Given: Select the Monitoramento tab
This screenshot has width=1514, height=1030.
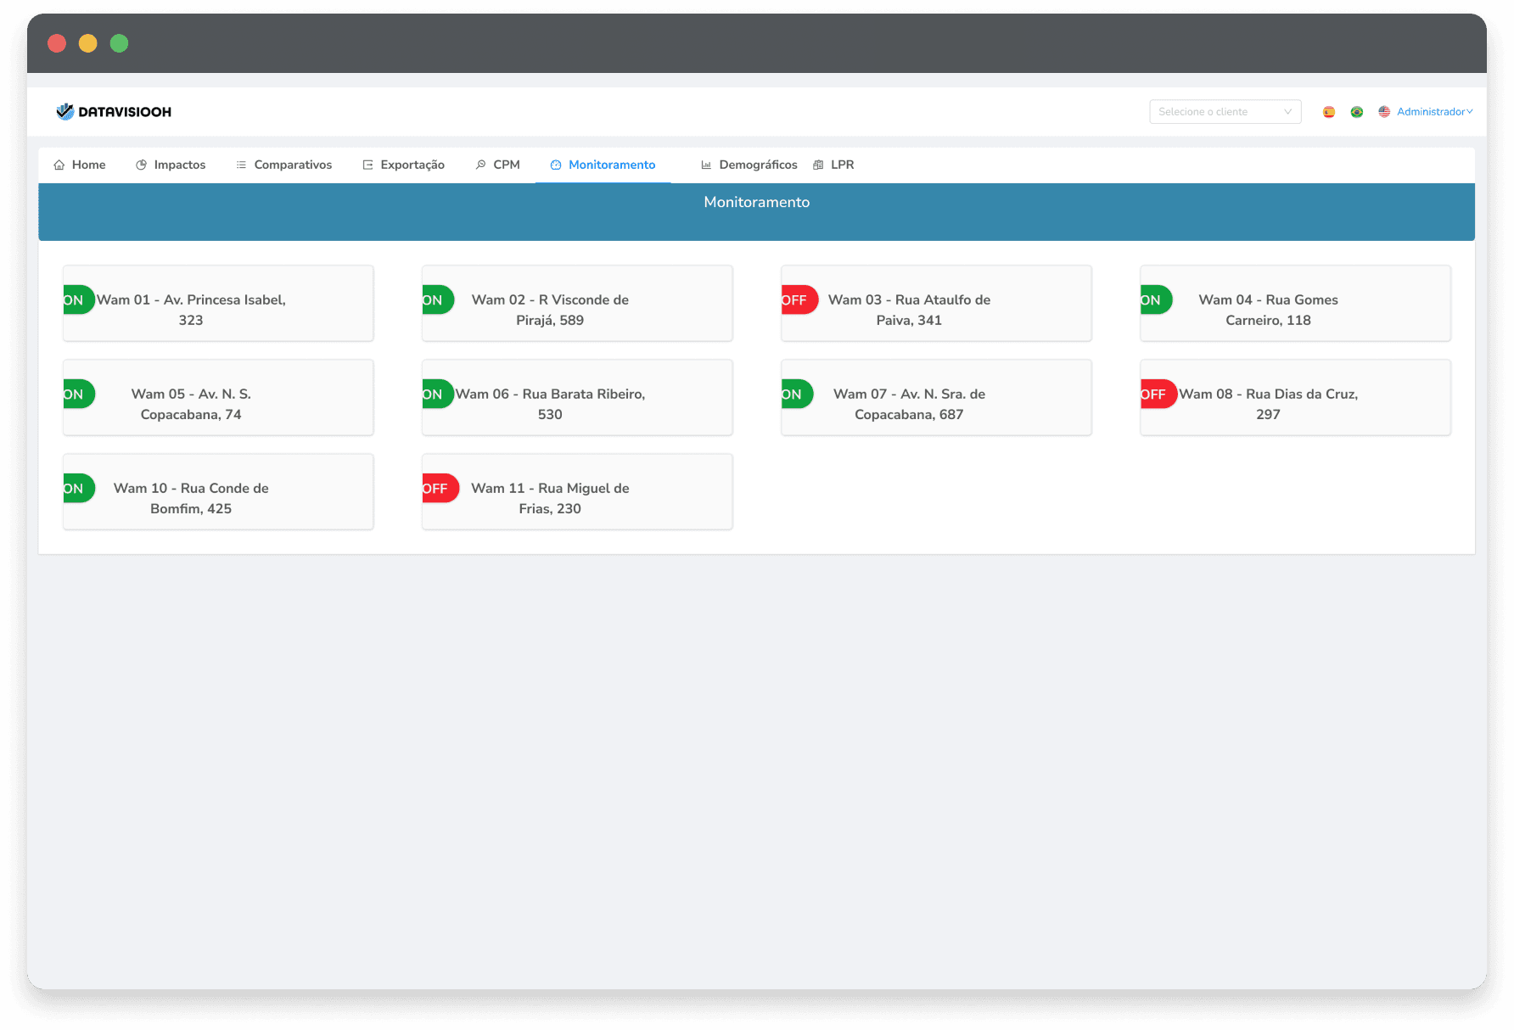Looking at the screenshot, I should [603, 165].
